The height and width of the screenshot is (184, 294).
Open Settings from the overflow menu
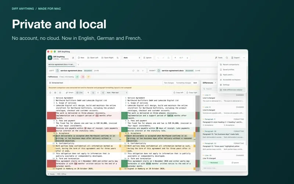(232, 85)
